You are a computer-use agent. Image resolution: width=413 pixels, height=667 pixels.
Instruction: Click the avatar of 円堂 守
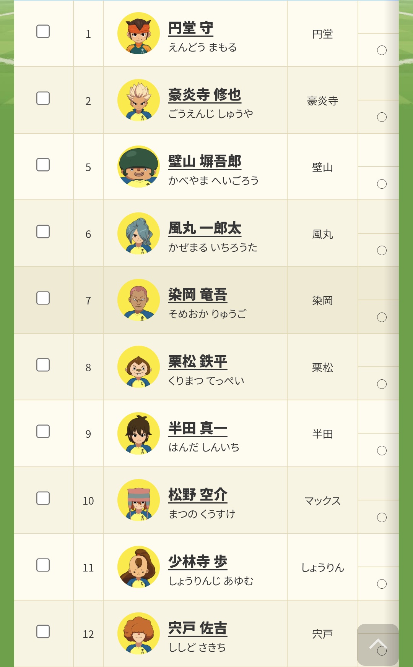pos(138,33)
